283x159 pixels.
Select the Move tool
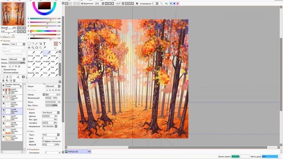(x=29, y=48)
